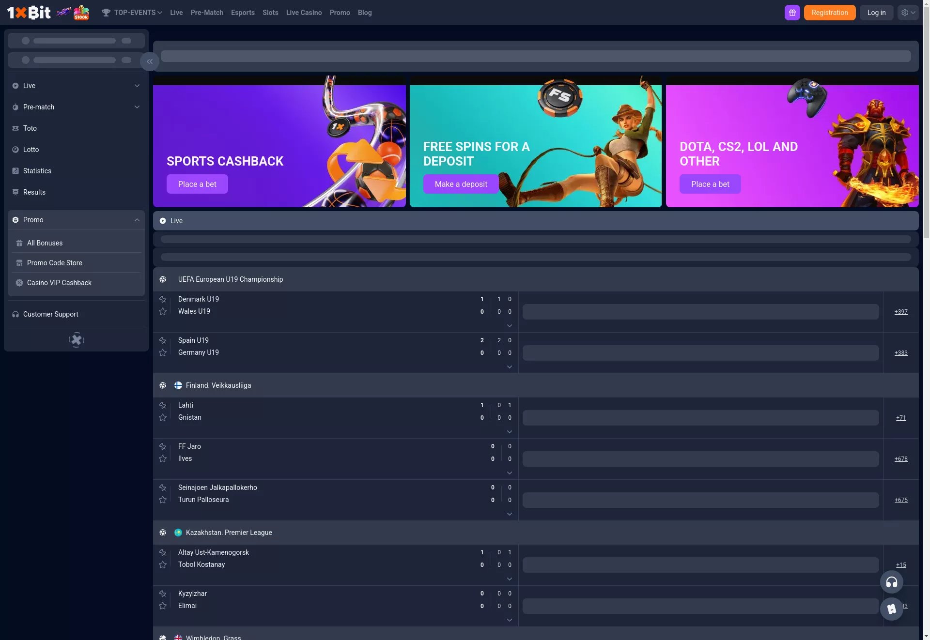This screenshot has height=640, width=930.
Task: Expand the Pre-match section in the sidebar
Action: click(137, 107)
